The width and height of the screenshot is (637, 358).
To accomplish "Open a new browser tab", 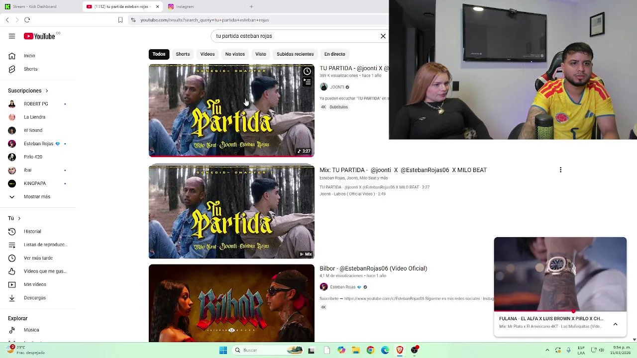I will tap(251, 6).
